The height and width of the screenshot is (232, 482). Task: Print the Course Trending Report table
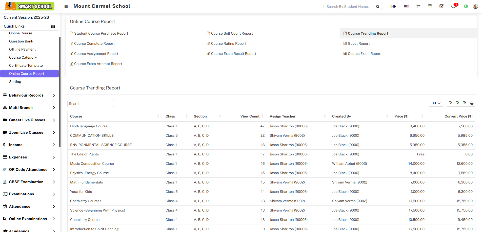coord(472,103)
